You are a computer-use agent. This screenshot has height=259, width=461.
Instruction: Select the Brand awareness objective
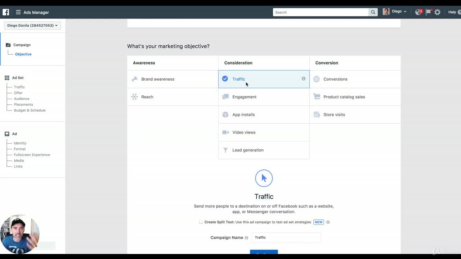tap(173, 79)
